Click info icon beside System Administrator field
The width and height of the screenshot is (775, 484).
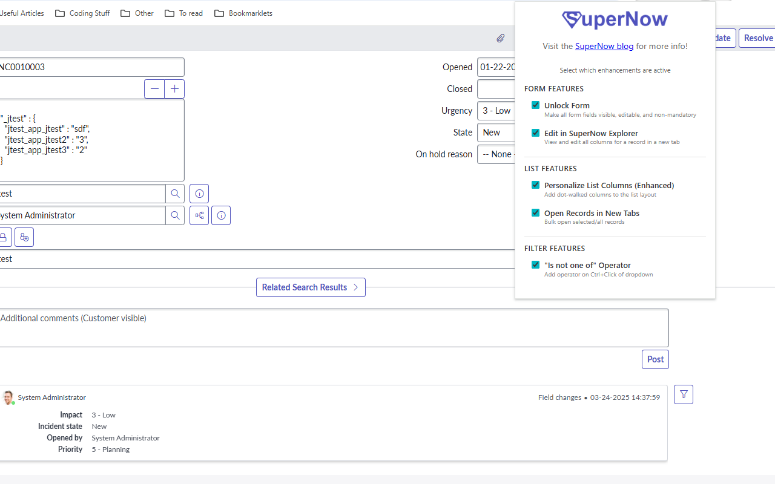pyautogui.click(x=221, y=215)
